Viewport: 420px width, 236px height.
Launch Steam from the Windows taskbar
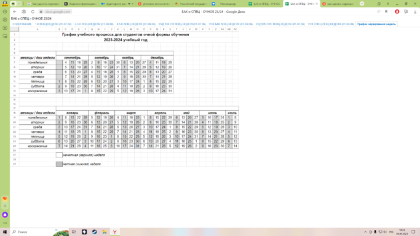click(95, 232)
